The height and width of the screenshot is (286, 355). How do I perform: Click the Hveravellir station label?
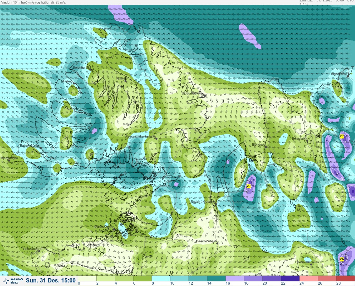click(302, 262)
